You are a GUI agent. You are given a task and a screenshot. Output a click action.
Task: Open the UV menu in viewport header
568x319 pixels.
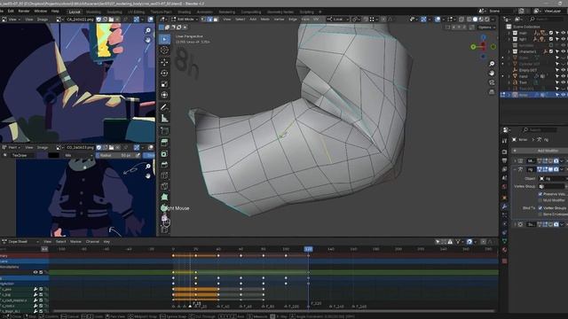pos(316,19)
